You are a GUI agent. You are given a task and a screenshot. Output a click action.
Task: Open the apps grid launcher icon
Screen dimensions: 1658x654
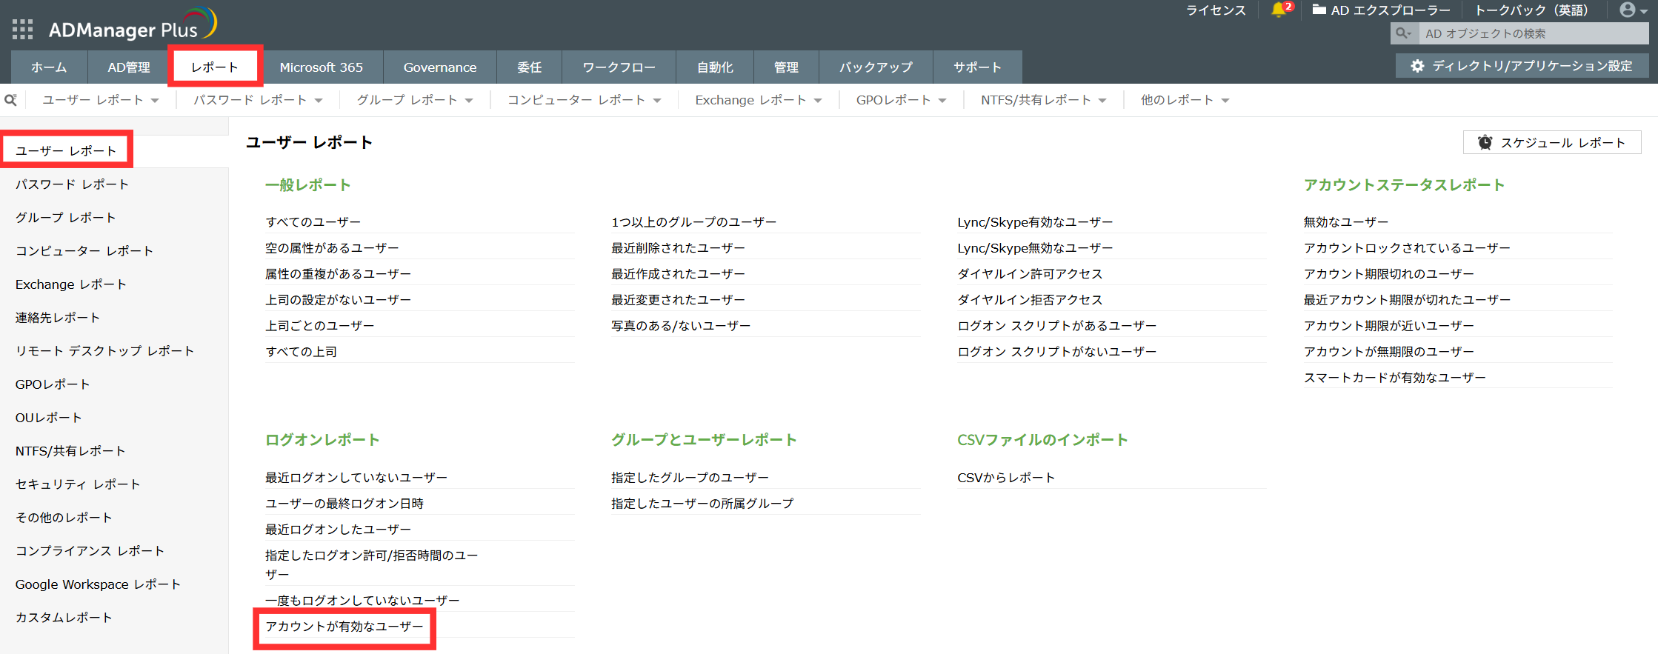tap(22, 29)
